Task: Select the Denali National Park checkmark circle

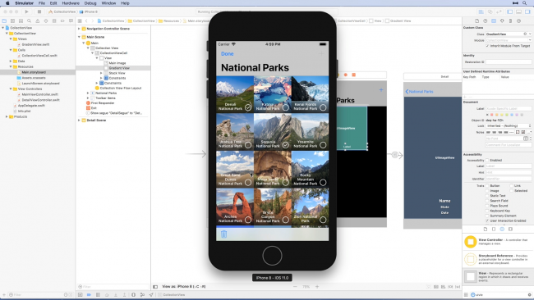Action: 248,107
